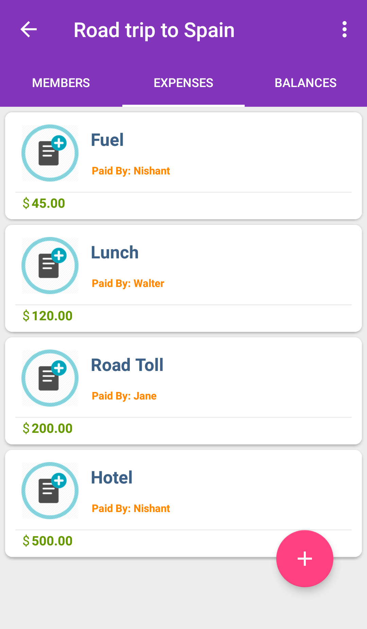Open the Hotel expense title
367x629 pixels.
click(x=112, y=478)
